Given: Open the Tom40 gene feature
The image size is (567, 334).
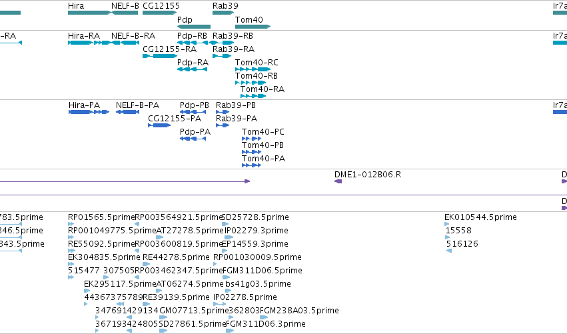Looking at the screenshot, I should (x=253, y=27).
